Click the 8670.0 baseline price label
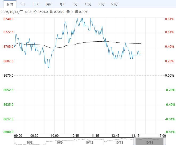Viewport: 176px width, 145px height. [x=8, y=76]
